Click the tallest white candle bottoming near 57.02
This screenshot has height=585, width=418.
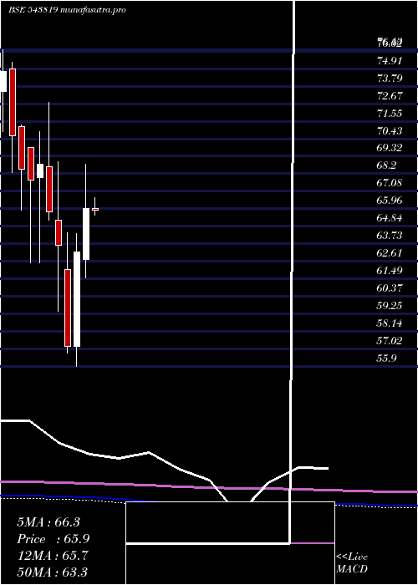(77, 299)
